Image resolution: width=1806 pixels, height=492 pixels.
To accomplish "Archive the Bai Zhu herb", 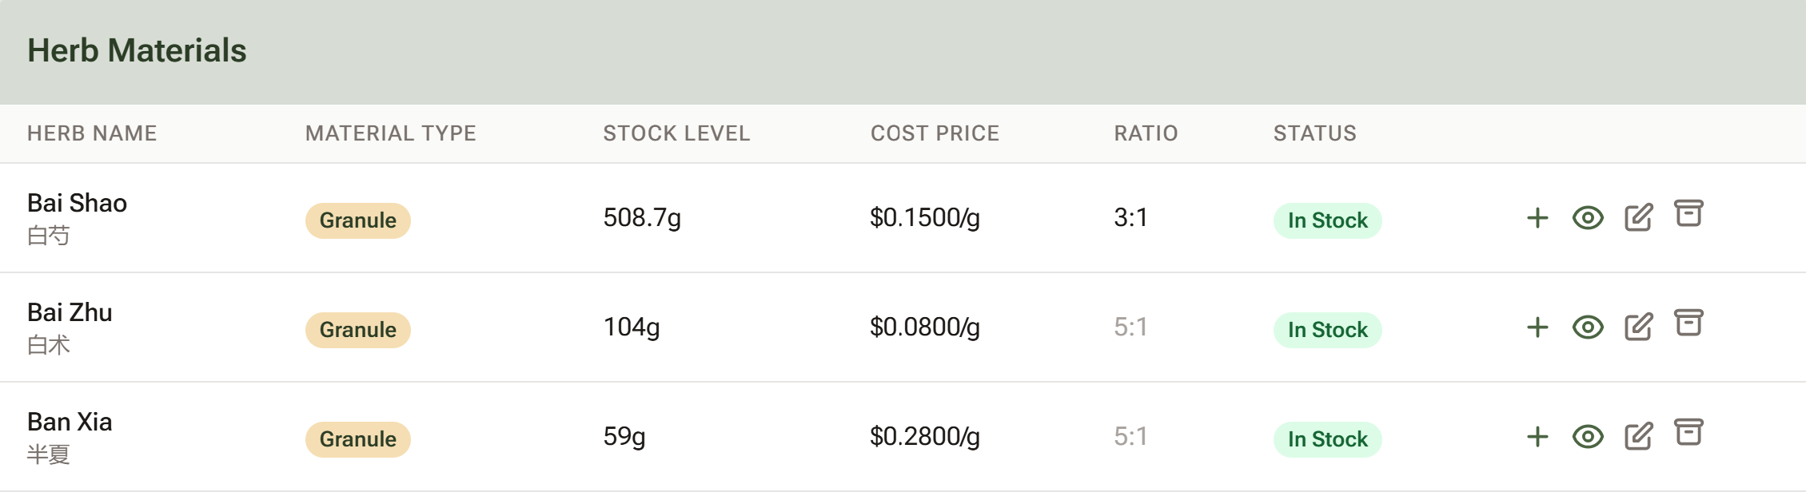I will click(x=1688, y=323).
